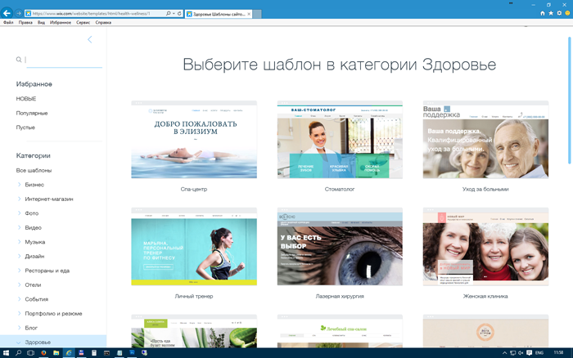Switch to Internet Explorer on the taskbar
Image resolution: width=573 pixels, height=358 pixels.
click(x=69, y=353)
